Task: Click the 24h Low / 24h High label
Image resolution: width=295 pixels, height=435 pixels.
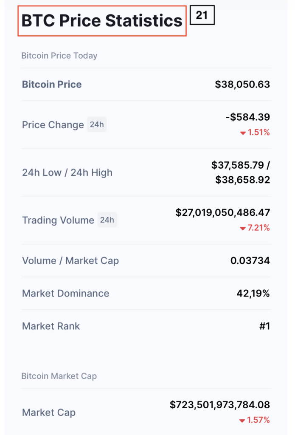Action: click(67, 172)
